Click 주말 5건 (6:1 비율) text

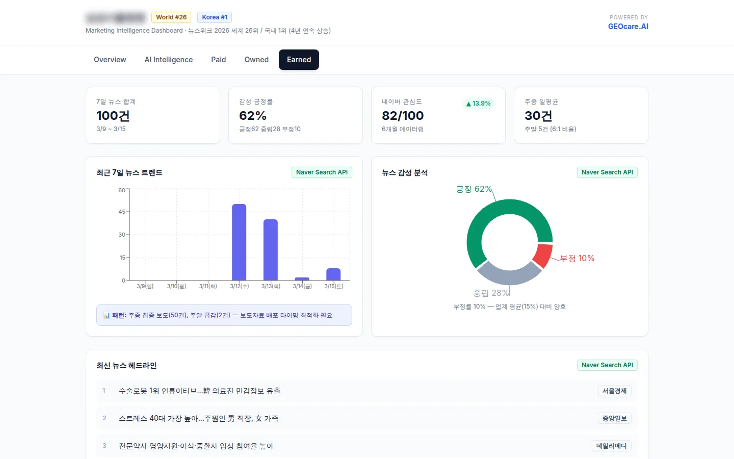coord(550,129)
